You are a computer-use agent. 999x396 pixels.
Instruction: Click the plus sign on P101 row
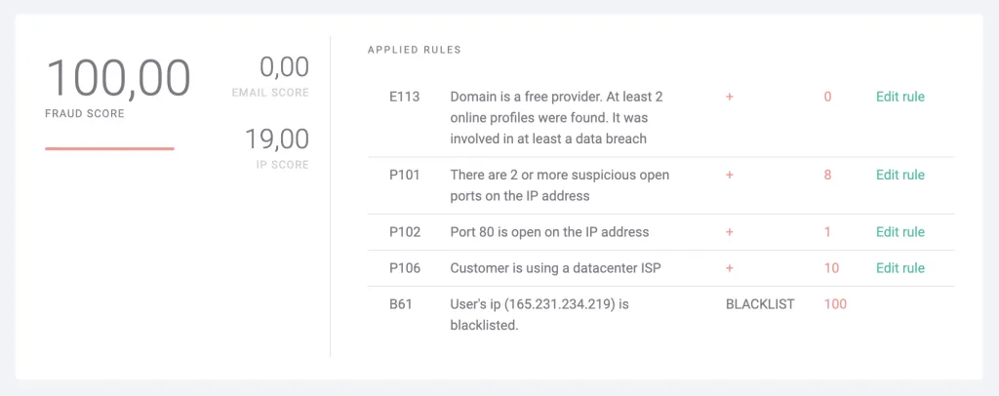coord(729,175)
